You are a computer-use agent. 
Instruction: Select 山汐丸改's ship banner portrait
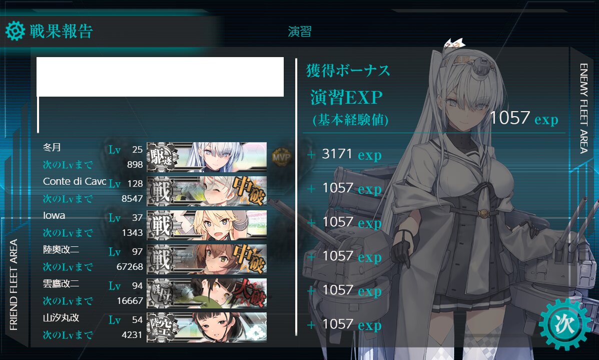coord(207,327)
